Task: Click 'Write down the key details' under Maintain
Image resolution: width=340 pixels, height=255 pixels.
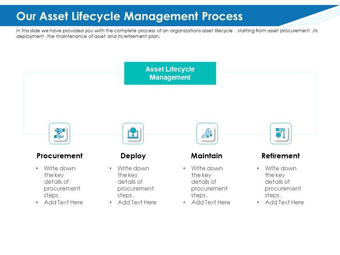Action: 209,182
